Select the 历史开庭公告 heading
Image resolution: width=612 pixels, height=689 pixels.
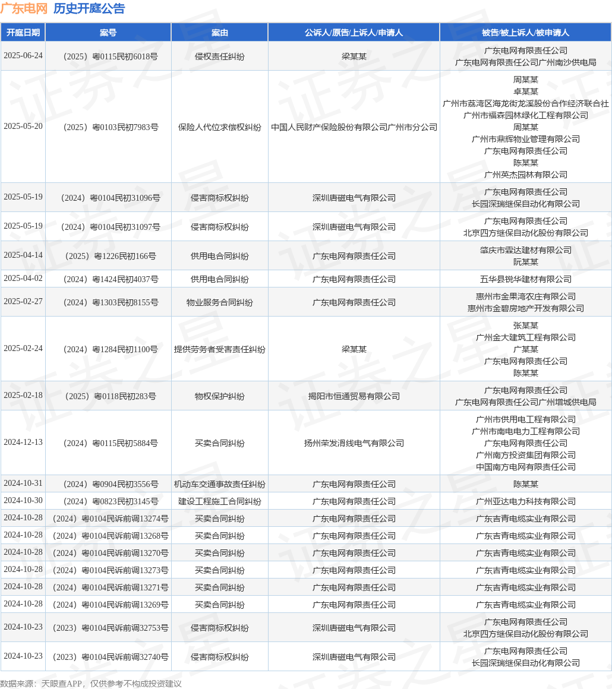click(89, 9)
